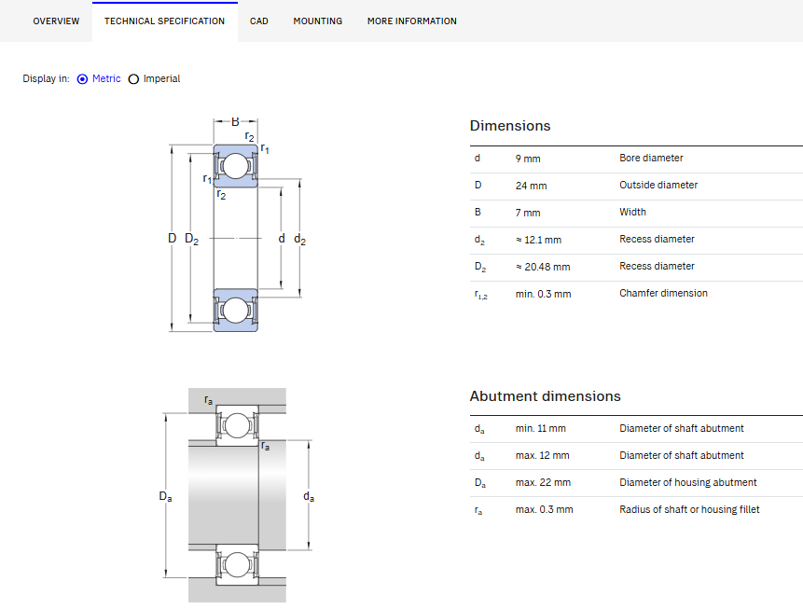Switch to the CAD tab

click(258, 21)
